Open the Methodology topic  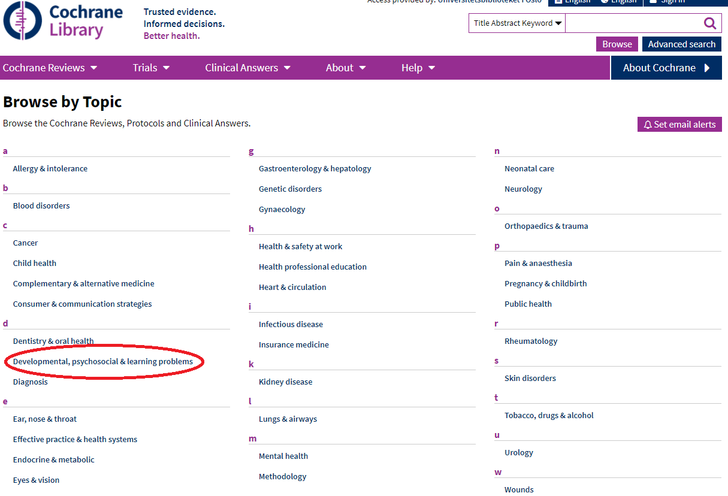(283, 477)
